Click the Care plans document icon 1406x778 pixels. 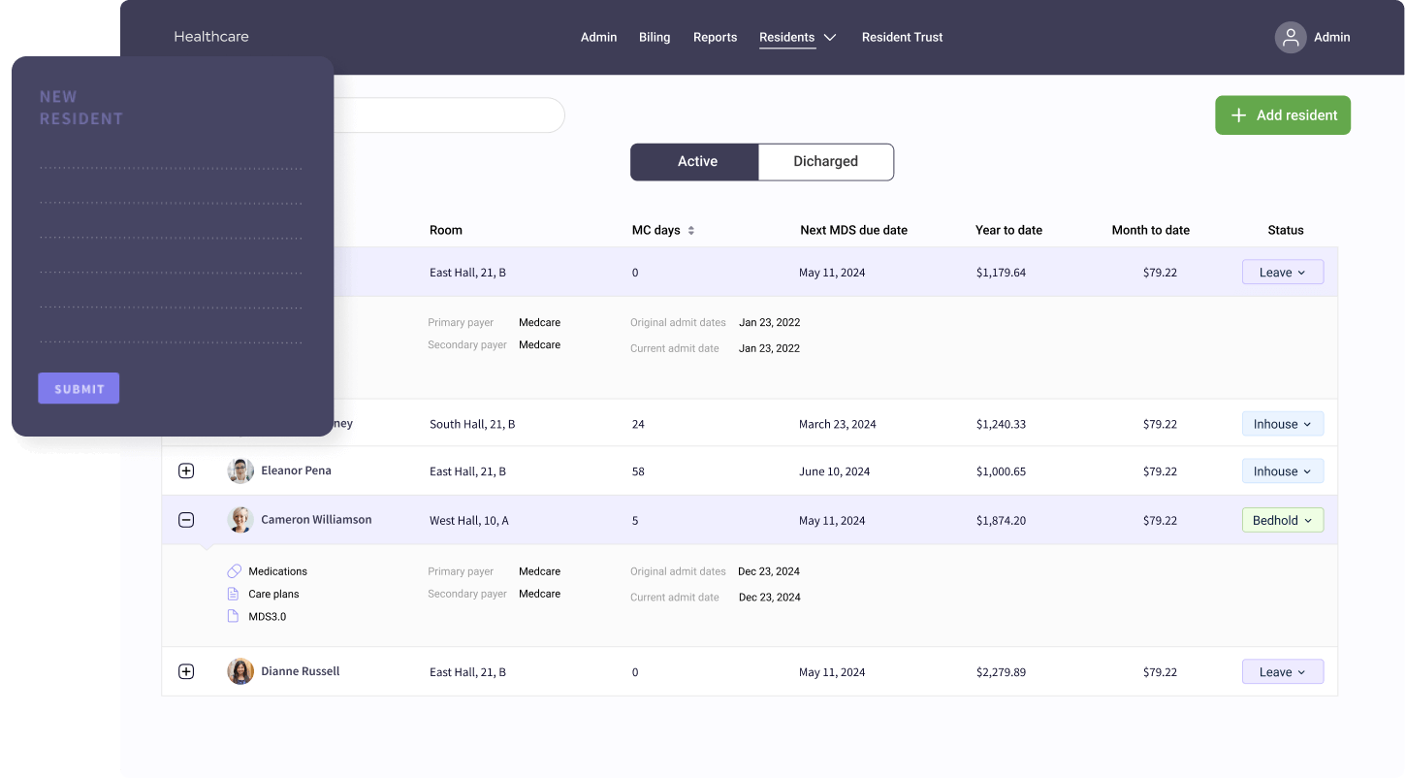tap(233, 594)
